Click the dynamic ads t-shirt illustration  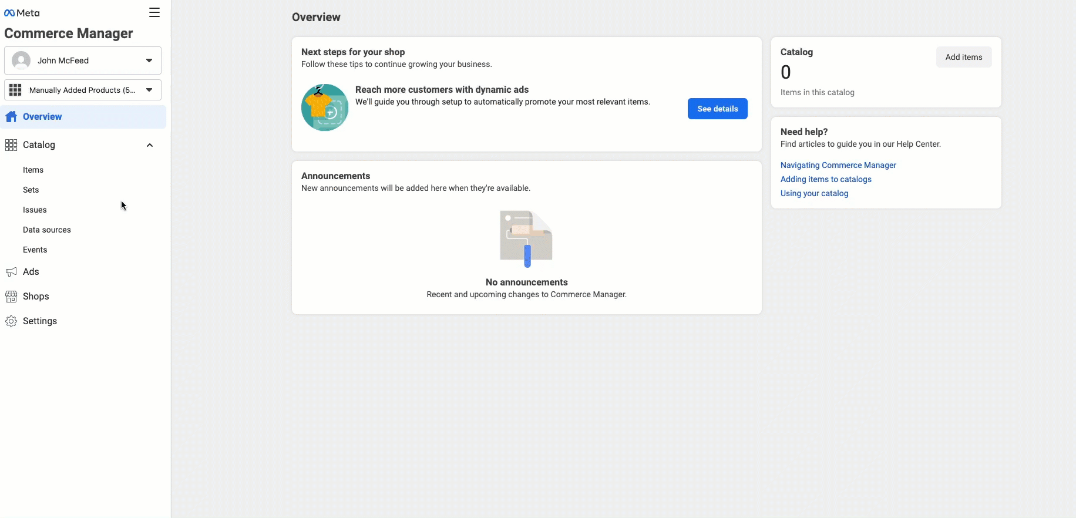[x=325, y=107]
